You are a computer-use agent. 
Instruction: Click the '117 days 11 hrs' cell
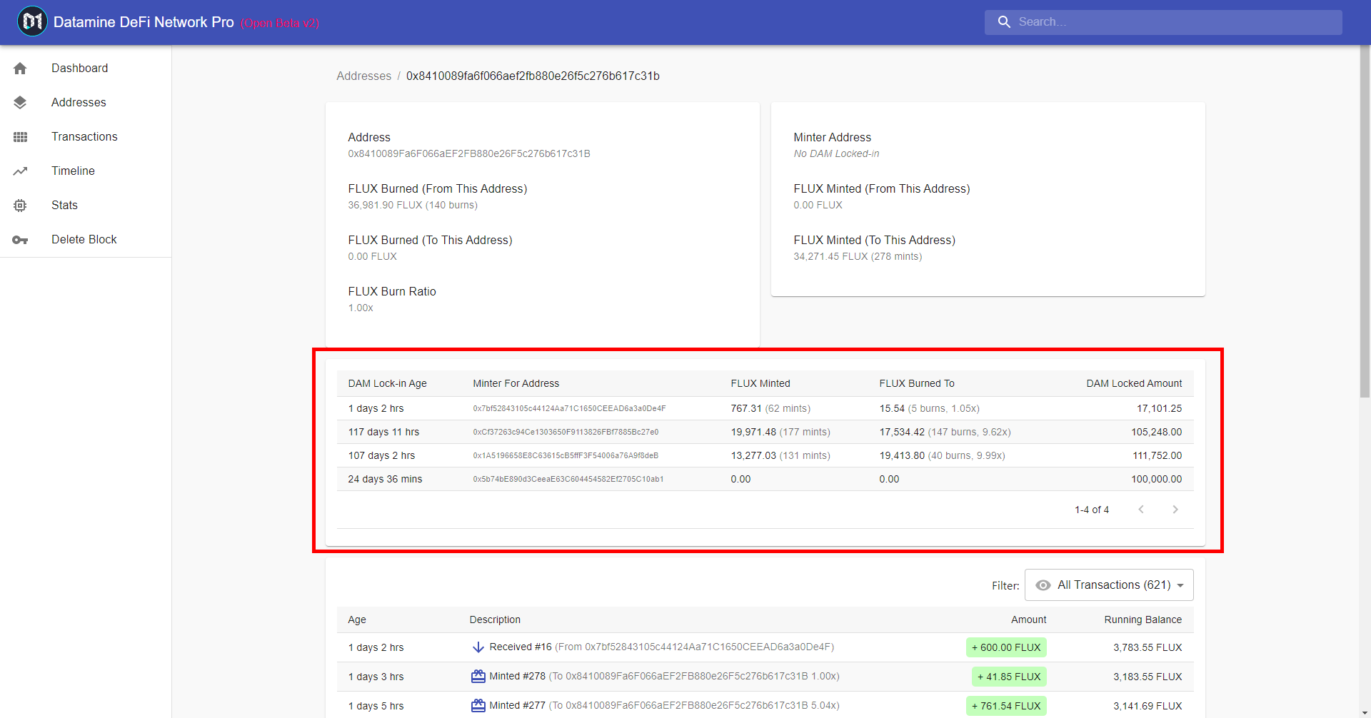383,433
